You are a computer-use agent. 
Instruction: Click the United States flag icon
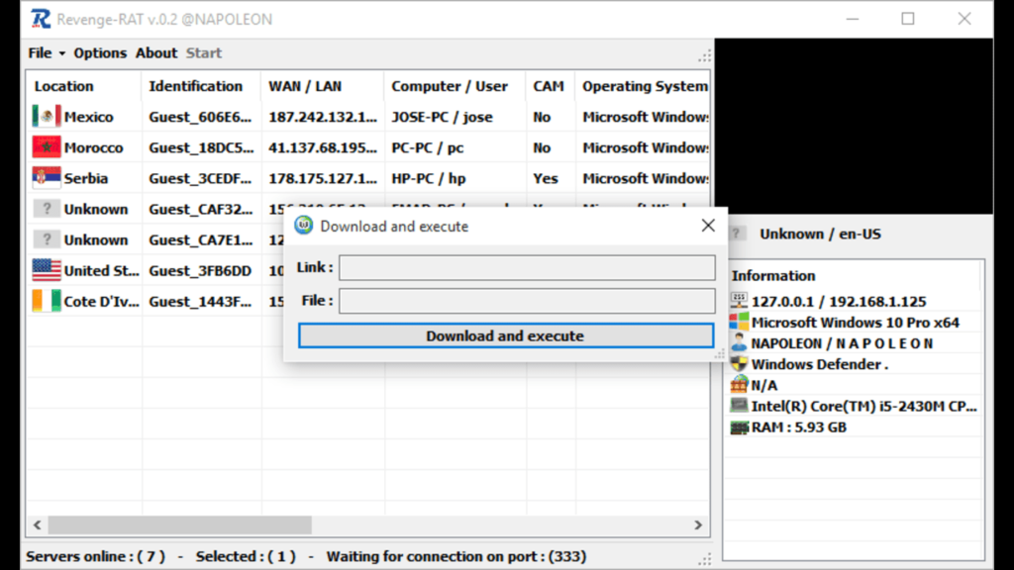click(47, 270)
